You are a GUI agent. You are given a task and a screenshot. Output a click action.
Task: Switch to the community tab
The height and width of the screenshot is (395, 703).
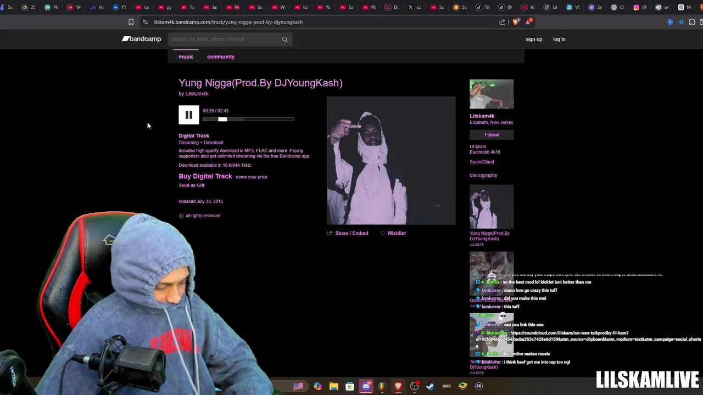[221, 57]
